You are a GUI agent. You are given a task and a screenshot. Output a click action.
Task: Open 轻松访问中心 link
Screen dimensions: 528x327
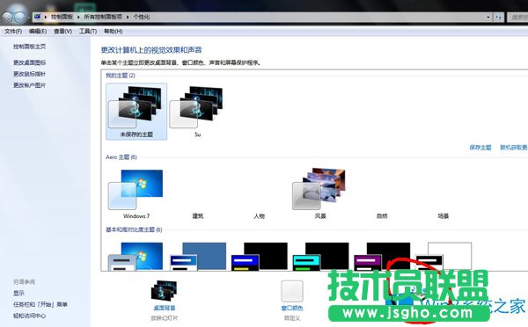point(29,316)
